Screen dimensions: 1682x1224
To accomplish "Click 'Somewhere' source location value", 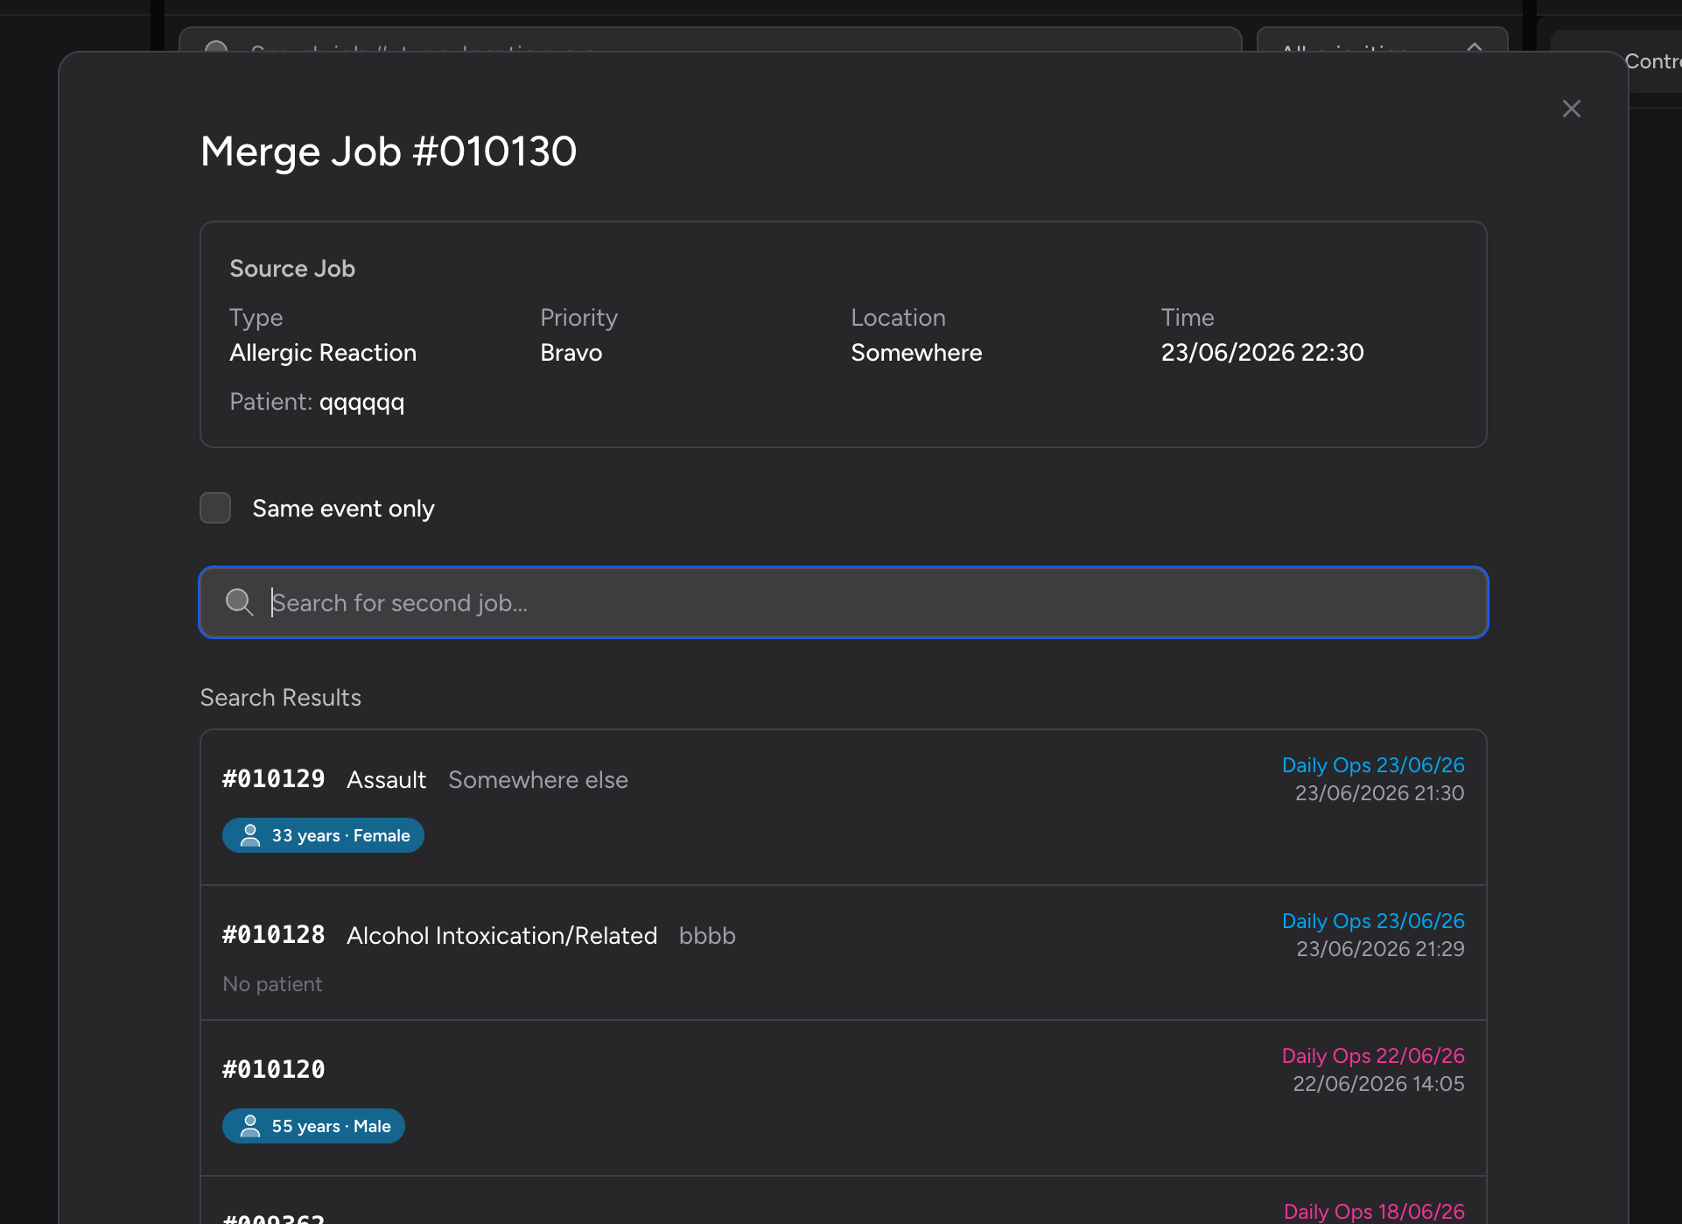I will 916,353.
